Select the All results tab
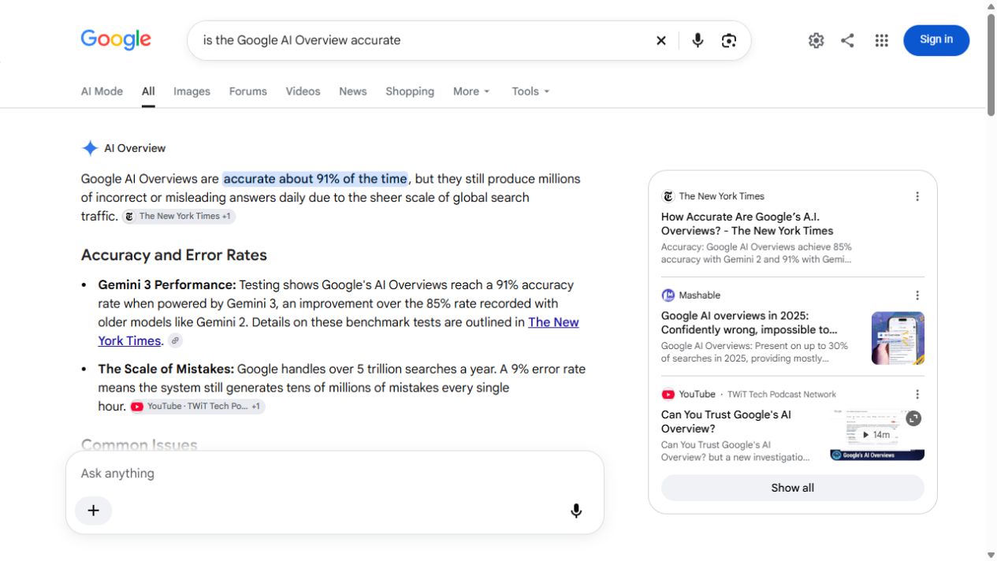This screenshot has height=561, width=997. pos(148,91)
